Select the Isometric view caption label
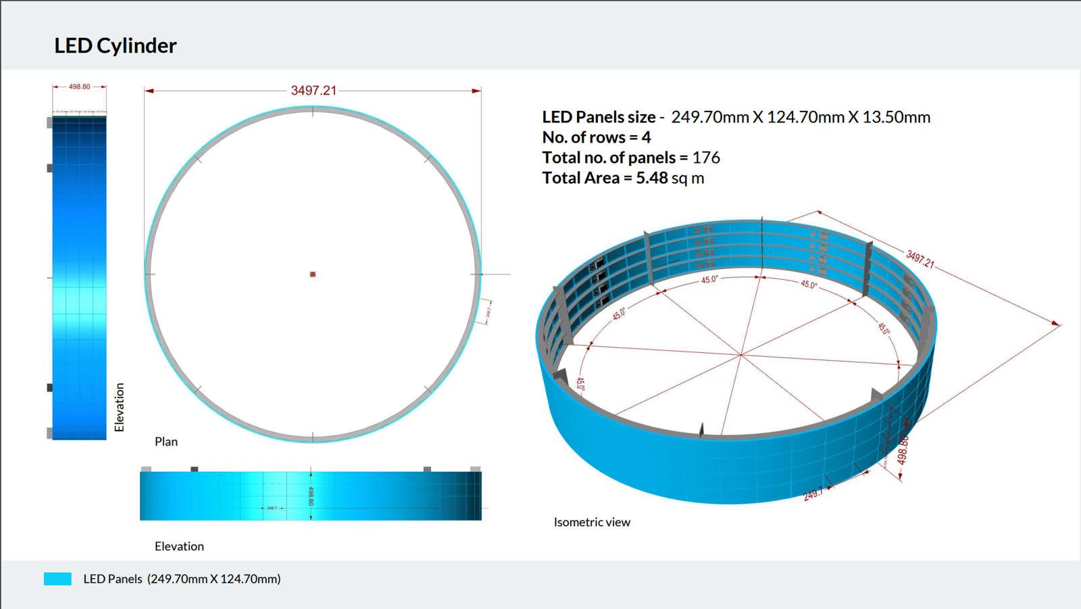The image size is (1081, 609). click(x=592, y=522)
